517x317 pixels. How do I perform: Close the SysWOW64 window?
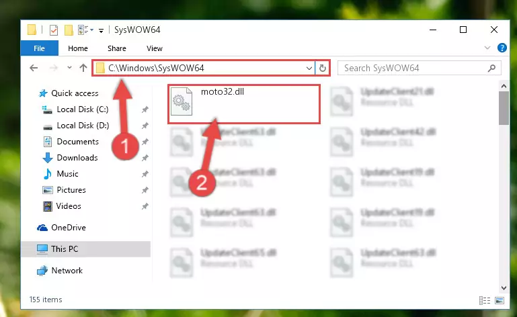click(x=494, y=30)
